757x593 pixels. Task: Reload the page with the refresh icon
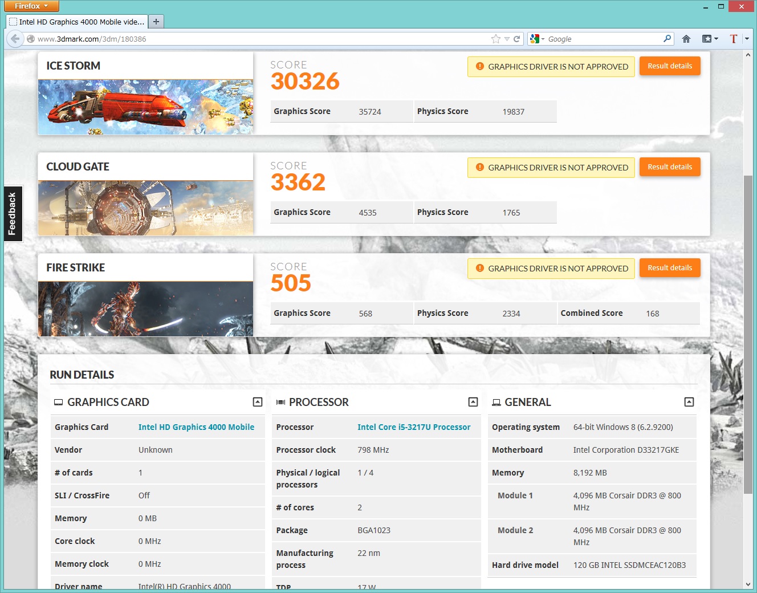(516, 39)
